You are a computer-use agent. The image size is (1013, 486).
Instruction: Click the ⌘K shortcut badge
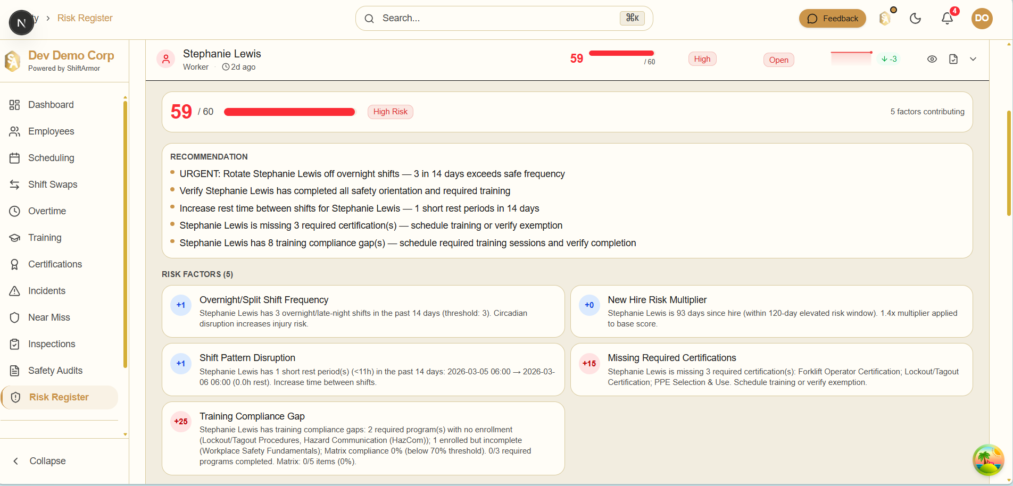coord(632,18)
